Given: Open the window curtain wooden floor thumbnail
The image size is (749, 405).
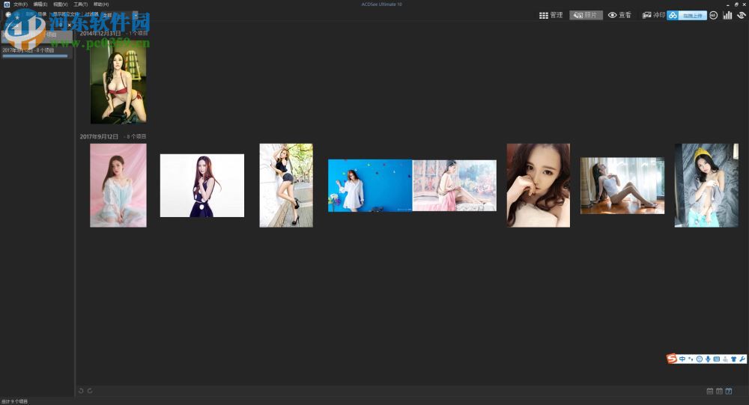Looking at the screenshot, I should 622,186.
